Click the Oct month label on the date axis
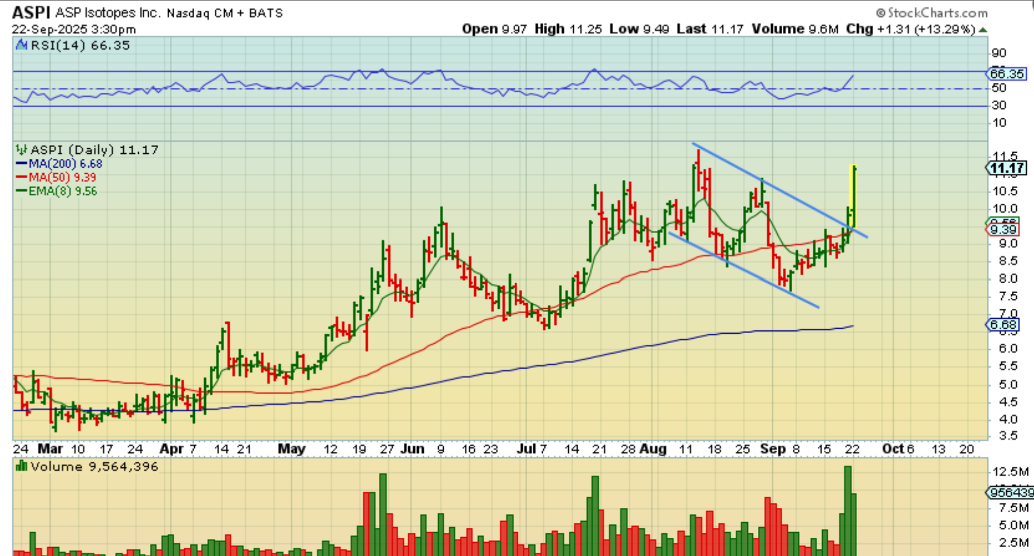Screen dimensions: 1034x556 pyautogui.click(x=893, y=449)
